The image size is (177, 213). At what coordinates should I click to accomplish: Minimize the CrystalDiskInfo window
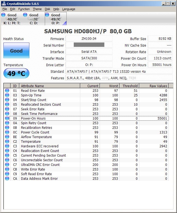164,4
